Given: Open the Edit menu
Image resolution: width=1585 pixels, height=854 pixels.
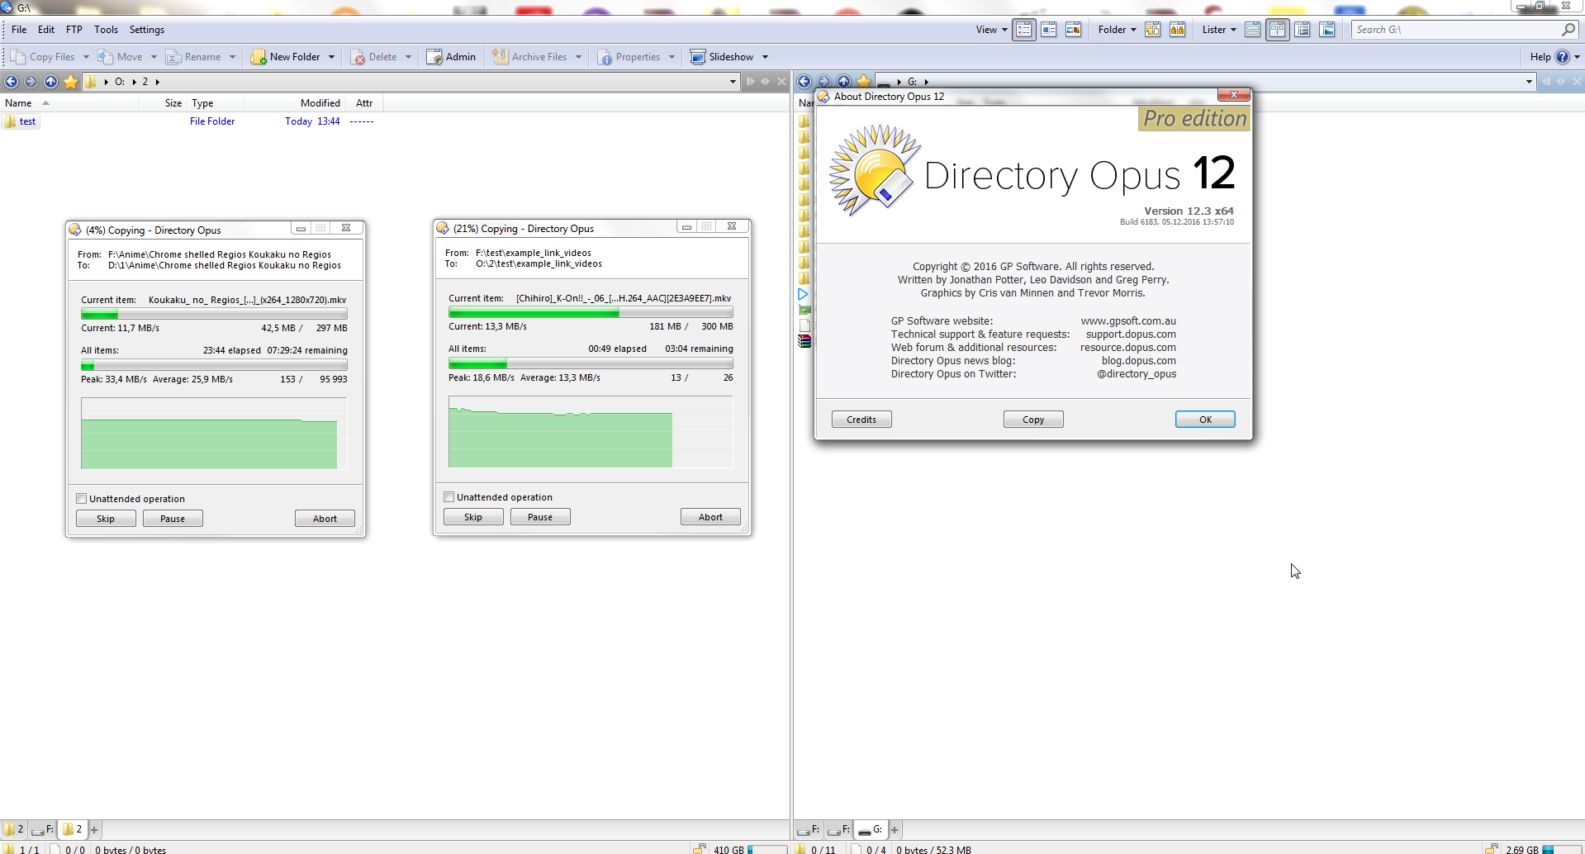Looking at the screenshot, I should click(46, 30).
